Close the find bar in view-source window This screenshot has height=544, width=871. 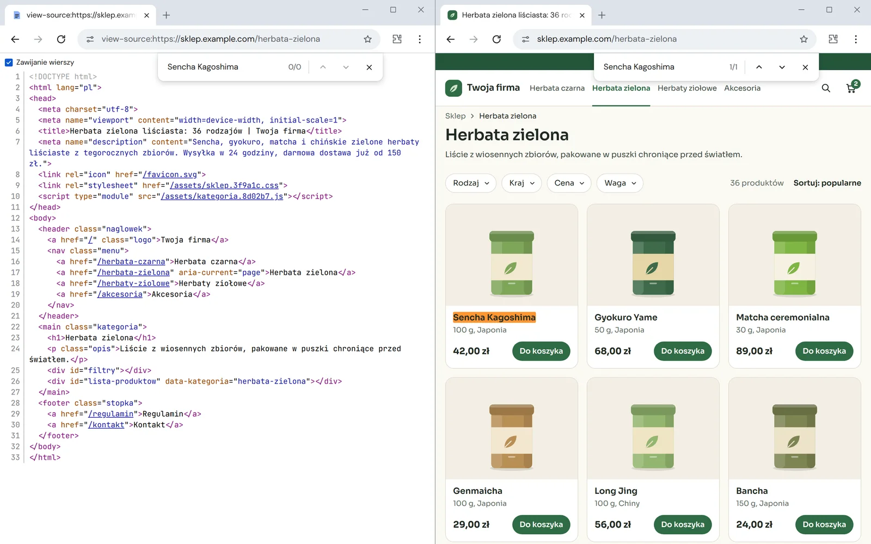tap(369, 67)
